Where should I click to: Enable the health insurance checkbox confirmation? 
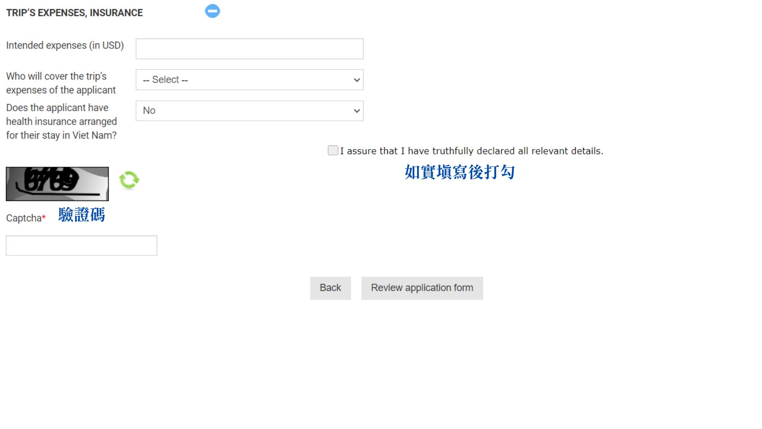point(333,150)
